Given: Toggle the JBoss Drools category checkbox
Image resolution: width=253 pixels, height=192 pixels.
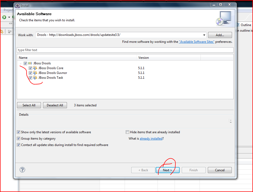Looking at the screenshot, I should [x=25, y=63].
